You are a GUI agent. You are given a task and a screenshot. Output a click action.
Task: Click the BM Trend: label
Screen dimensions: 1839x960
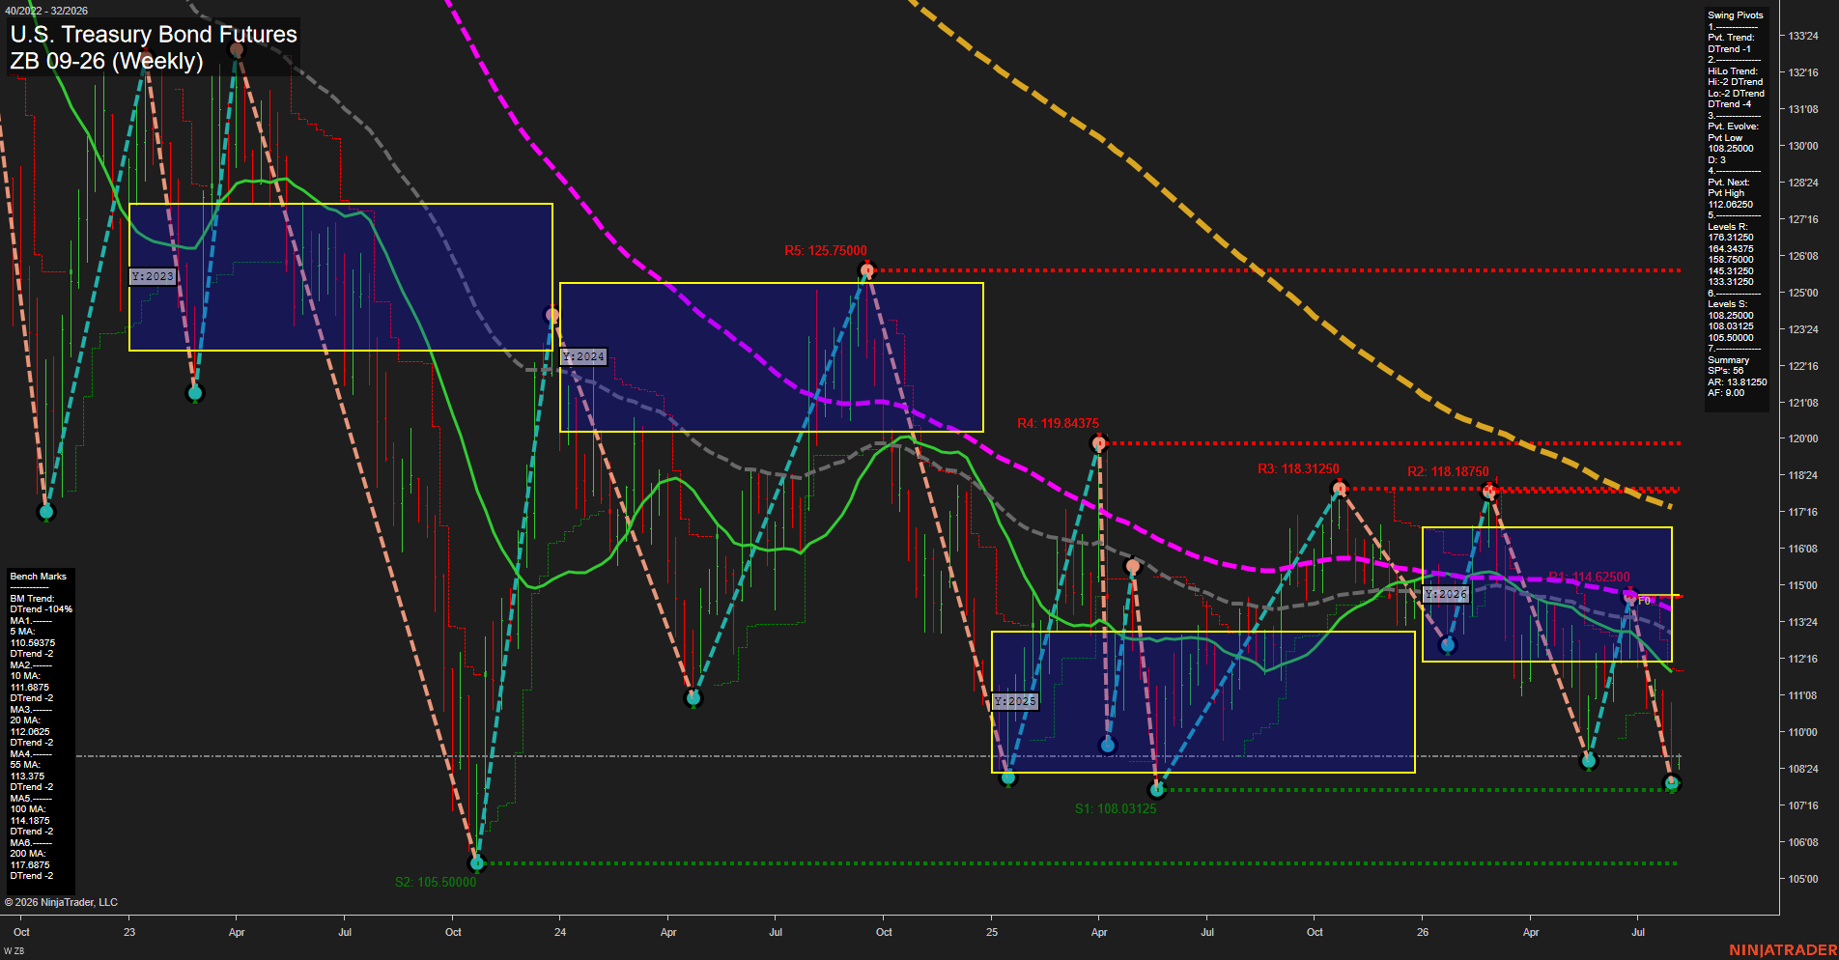[x=32, y=599]
